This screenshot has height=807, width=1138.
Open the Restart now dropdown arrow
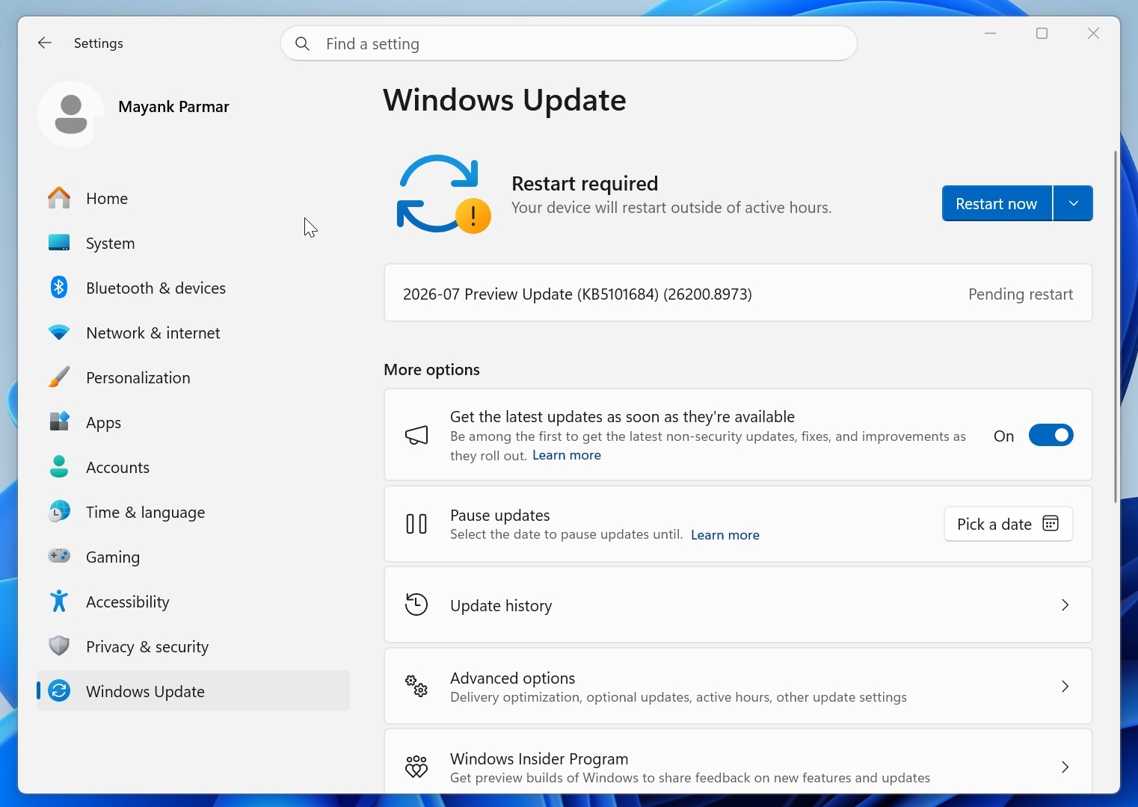[1074, 203]
